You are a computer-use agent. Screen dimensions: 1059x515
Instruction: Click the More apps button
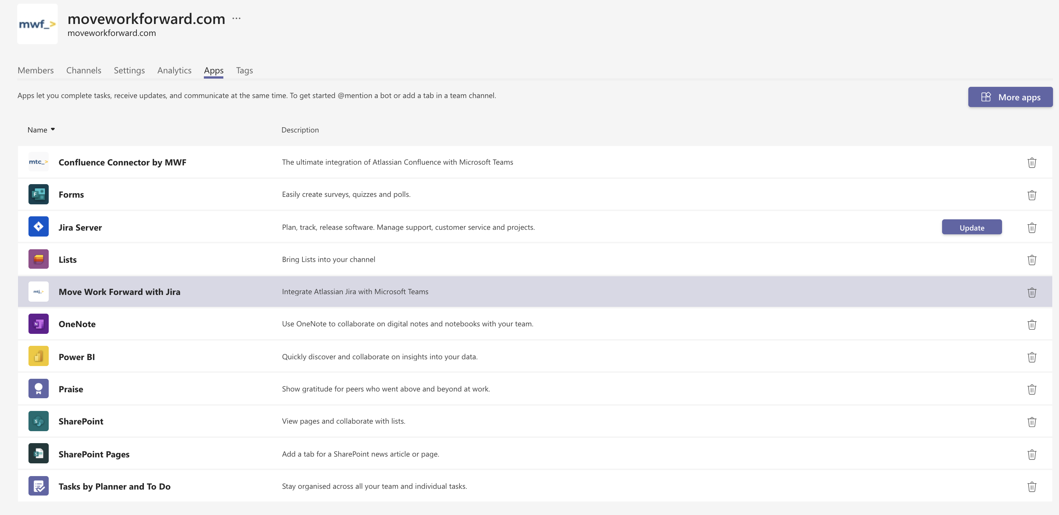(1010, 97)
